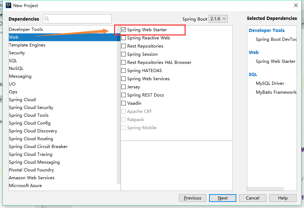
Task: Focus the dependencies search field
Action: coord(77,19)
